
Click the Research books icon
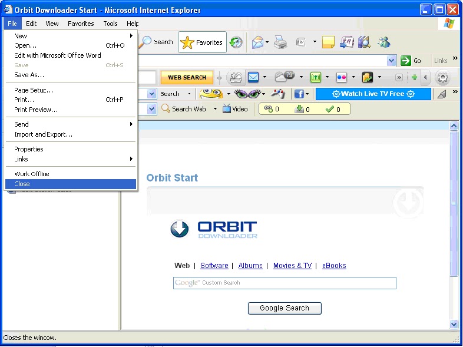(365, 42)
